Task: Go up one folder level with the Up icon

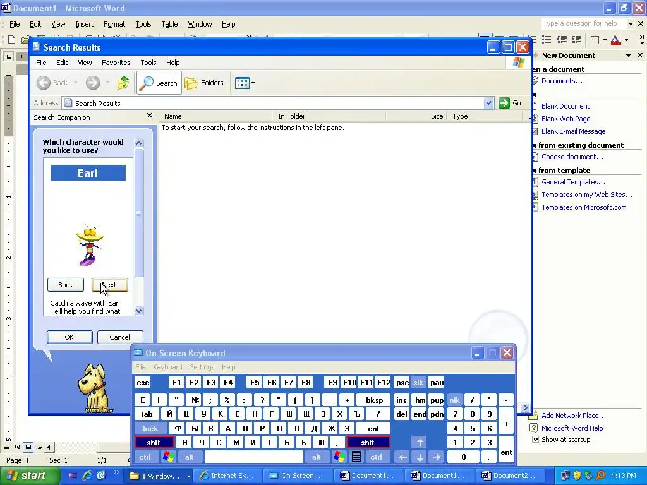Action: [x=123, y=83]
